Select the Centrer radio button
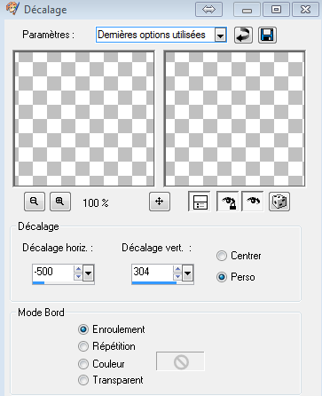This screenshot has height=396, width=322. click(222, 256)
